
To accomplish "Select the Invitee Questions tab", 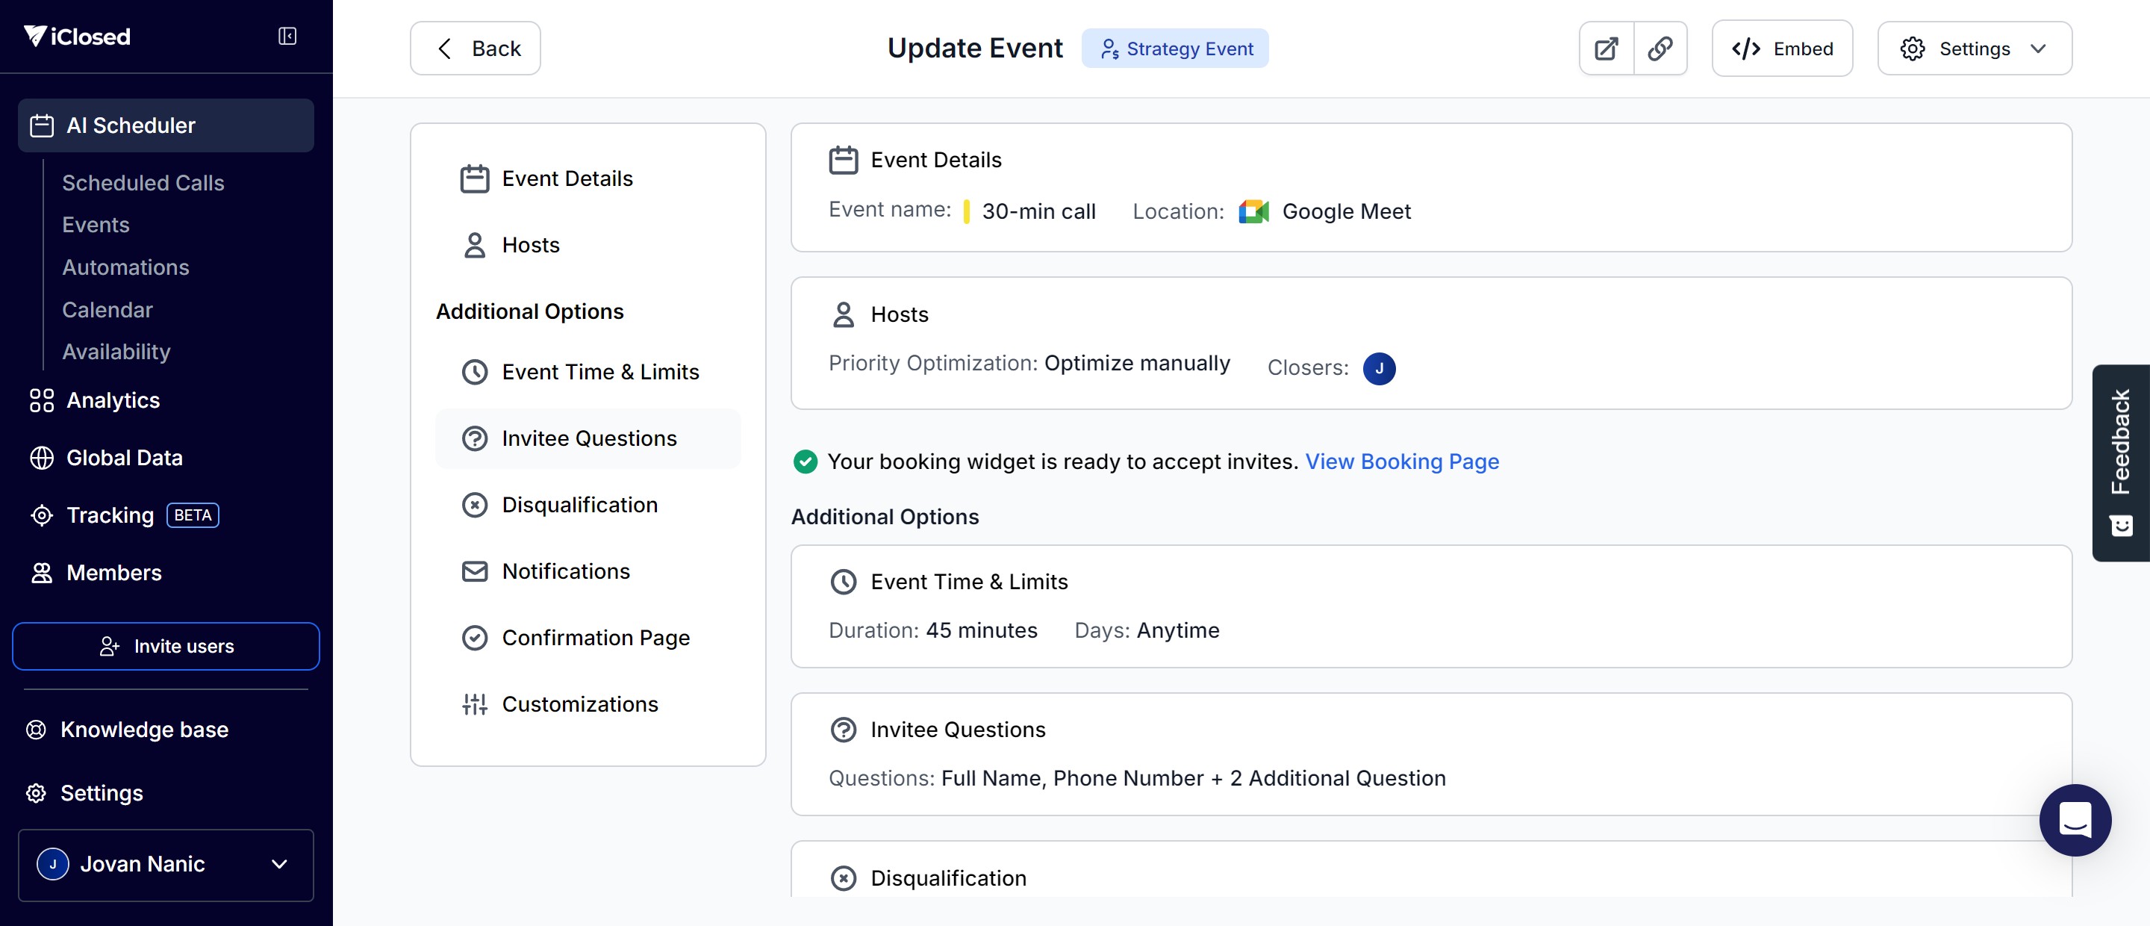I will click(588, 438).
